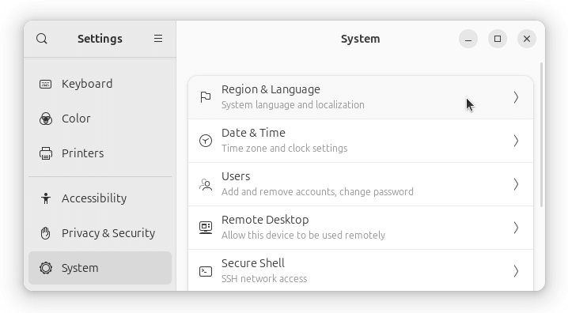Click 'Add and remove accounts, change password' text
This screenshot has height=313, width=568.
pyautogui.click(x=317, y=192)
